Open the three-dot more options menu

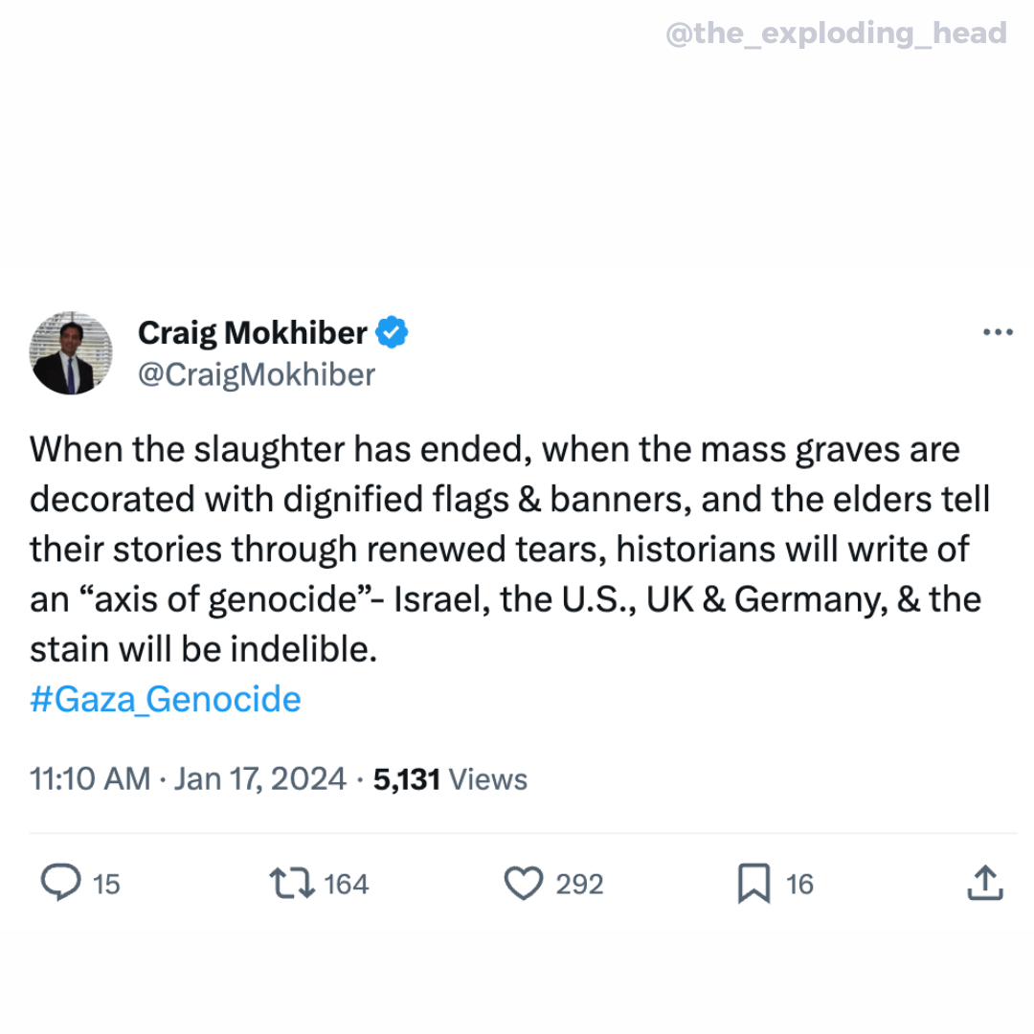(998, 333)
